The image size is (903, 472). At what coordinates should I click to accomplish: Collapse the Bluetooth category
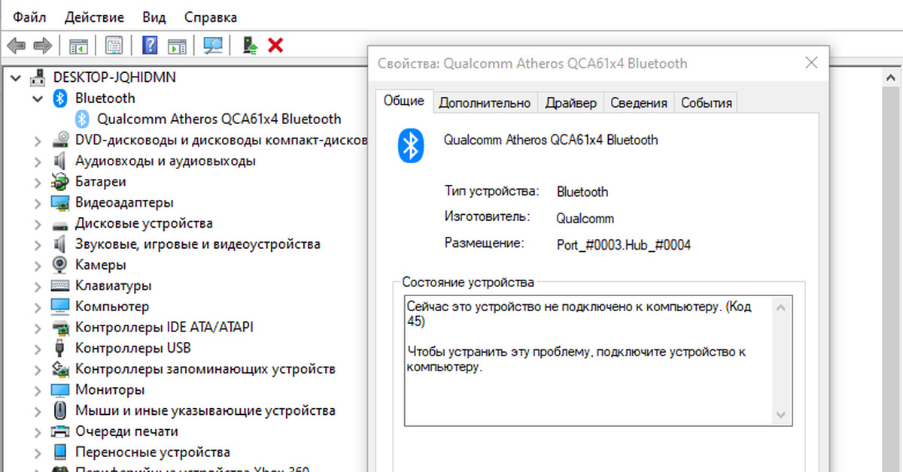(x=37, y=98)
